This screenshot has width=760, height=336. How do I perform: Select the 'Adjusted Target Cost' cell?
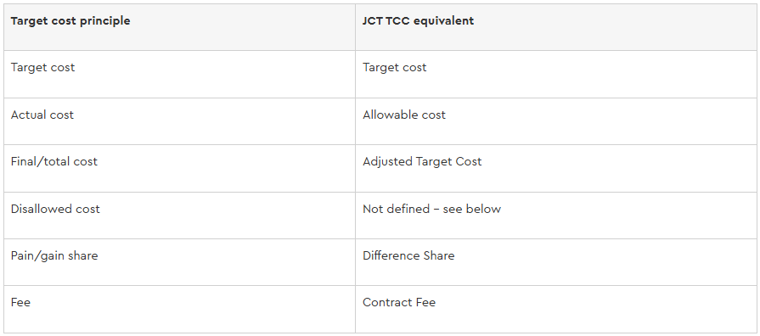click(556, 168)
